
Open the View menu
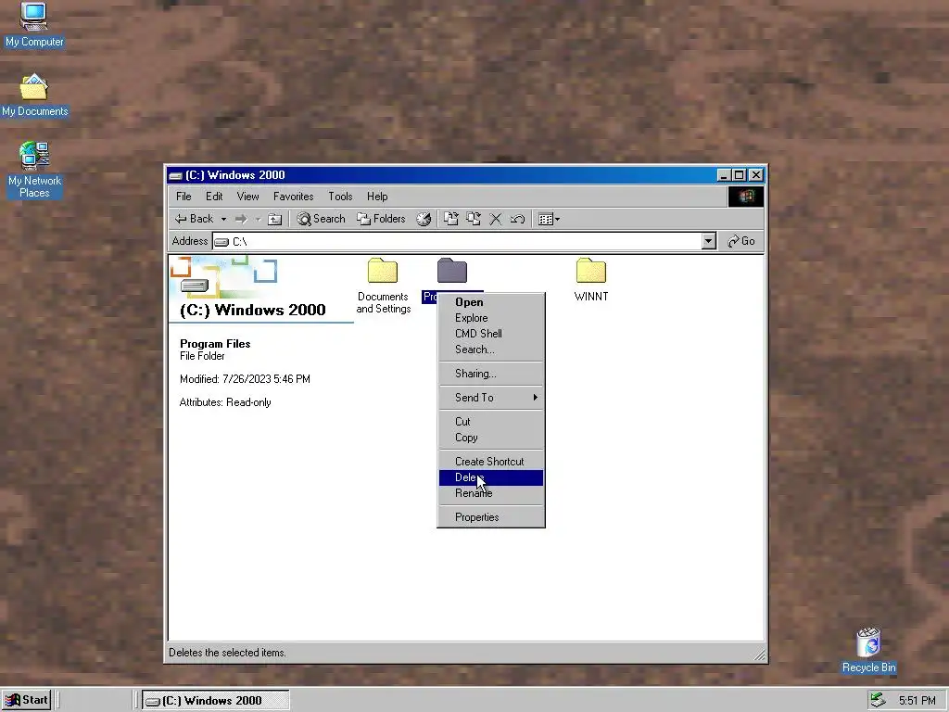click(x=247, y=197)
